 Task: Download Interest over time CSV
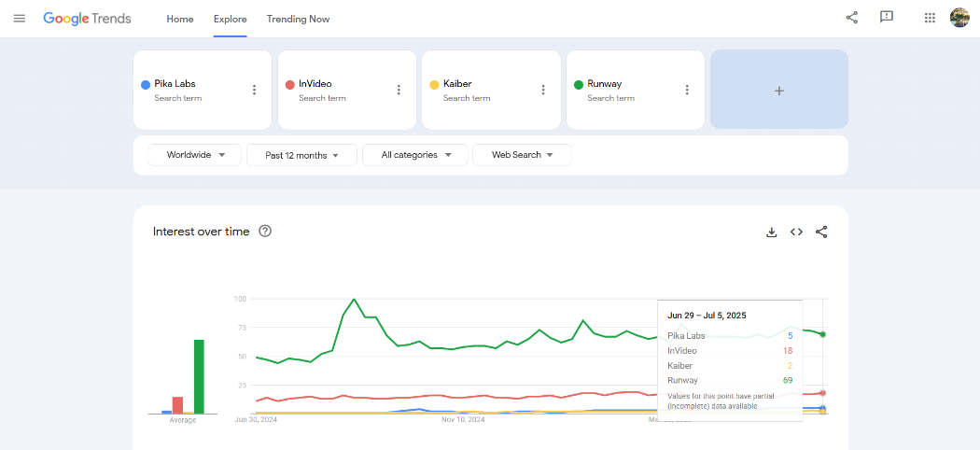772,232
